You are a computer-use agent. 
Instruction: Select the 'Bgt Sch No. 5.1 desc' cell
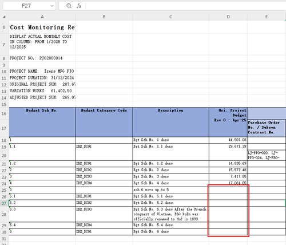pos(170,196)
